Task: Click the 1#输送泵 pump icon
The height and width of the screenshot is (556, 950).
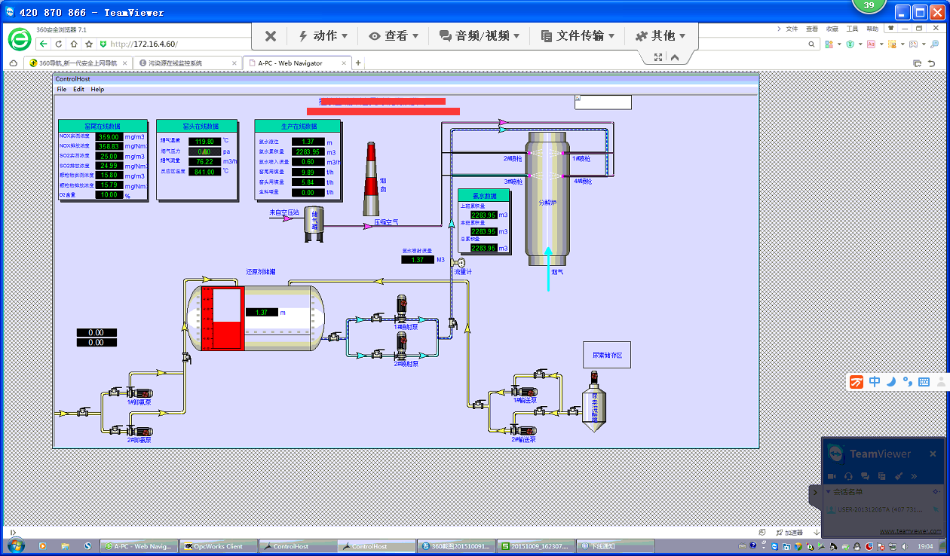Action: pyautogui.click(x=524, y=391)
